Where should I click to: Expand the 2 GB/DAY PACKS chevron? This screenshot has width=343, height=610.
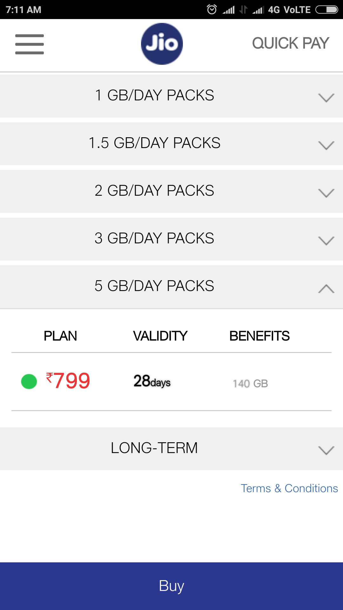click(326, 193)
